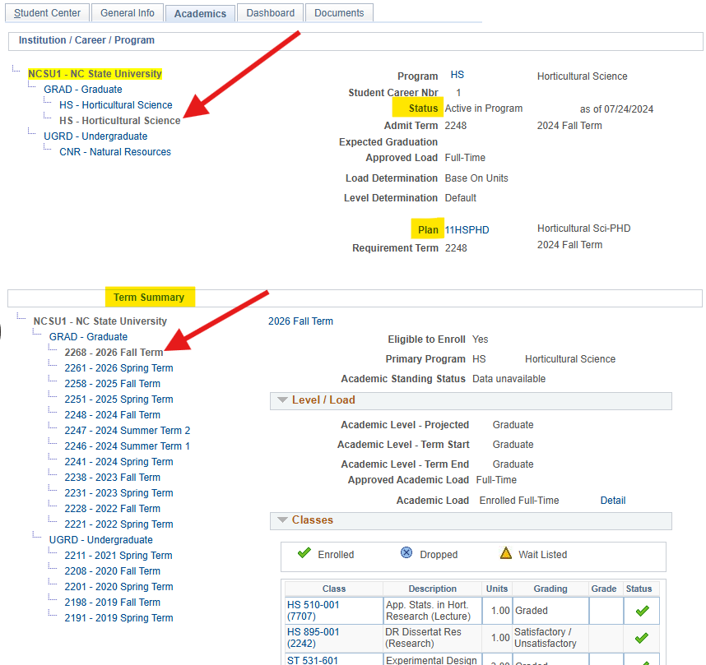This screenshot has width=706, height=665.
Task: Click the Grading column header
Action: [x=550, y=589]
